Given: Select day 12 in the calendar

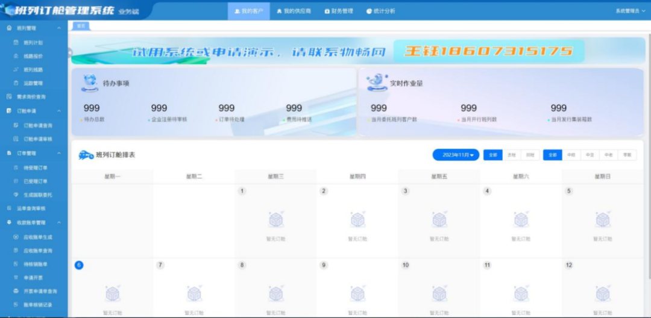Looking at the screenshot, I should tap(569, 266).
